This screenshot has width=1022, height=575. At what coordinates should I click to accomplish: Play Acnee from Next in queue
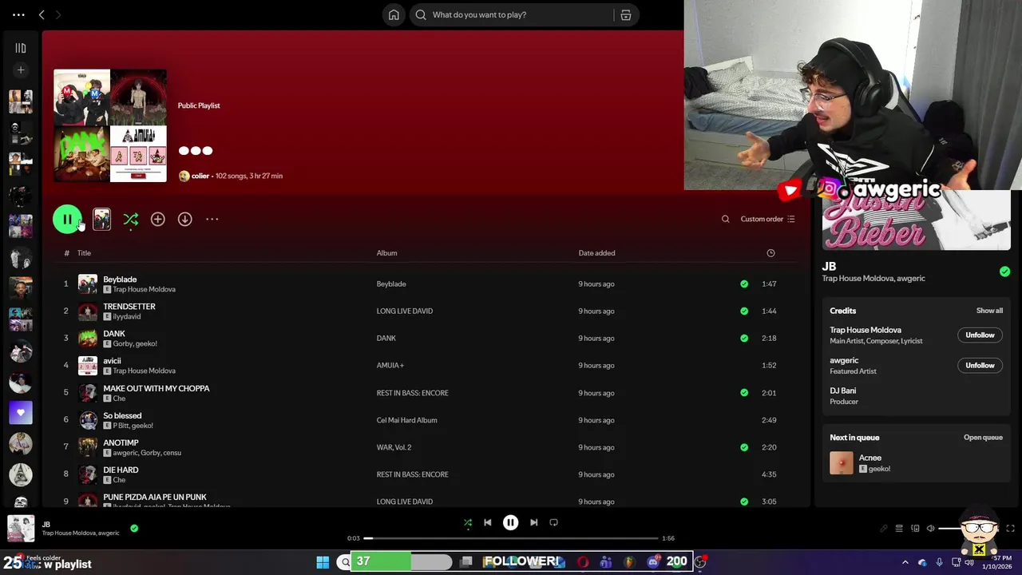[870, 458]
